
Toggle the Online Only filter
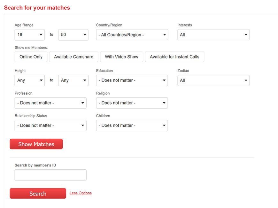coord(31,57)
